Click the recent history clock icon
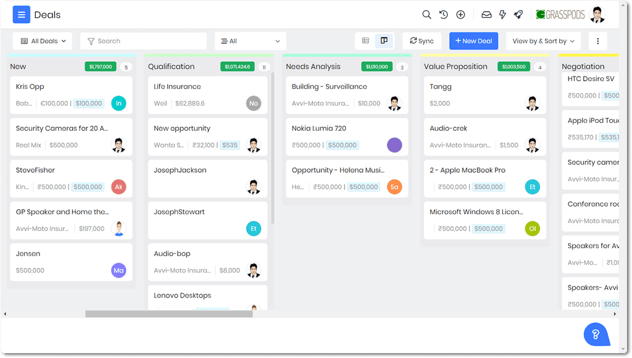632x358 pixels. click(443, 14)
